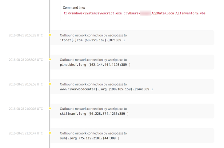The width and height of the screenshot is (224, 148).
Task: Click the www.riverwoodcenter[.]org domain
Action: (x=83, y=89)
